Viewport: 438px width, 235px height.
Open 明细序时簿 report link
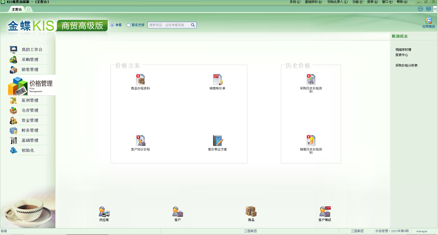(403, 49)
